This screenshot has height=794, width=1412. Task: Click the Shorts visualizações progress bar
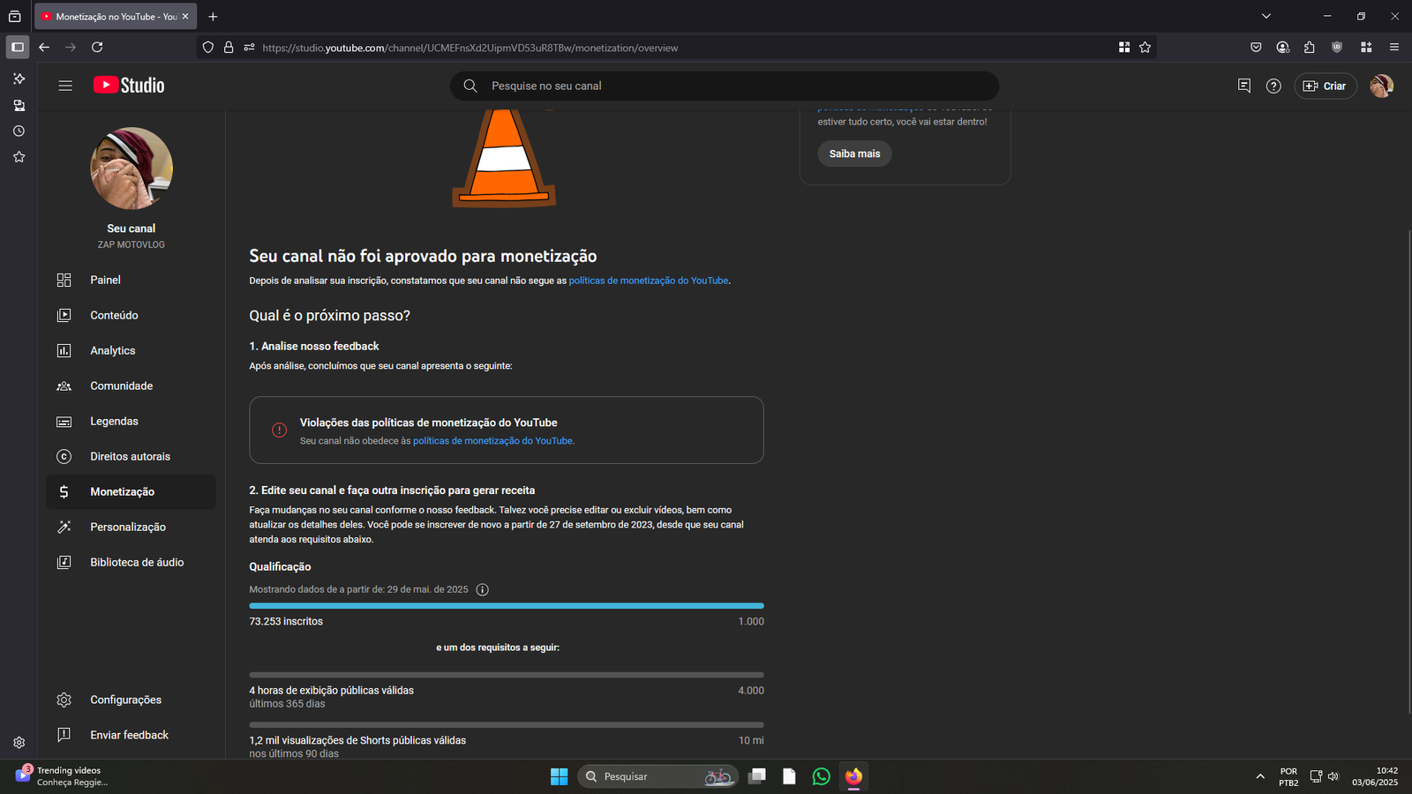point(507,725)
